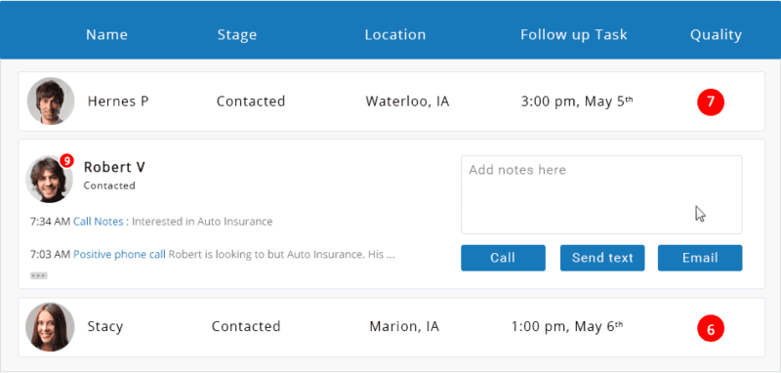This screenshot has width=781, height=373.
Task: Open the Positive phone call link
Action: 119,255
